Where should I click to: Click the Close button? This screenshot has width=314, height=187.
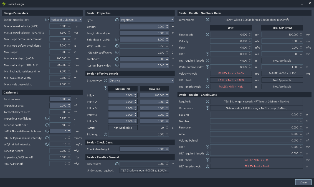(x=303, y=182)
